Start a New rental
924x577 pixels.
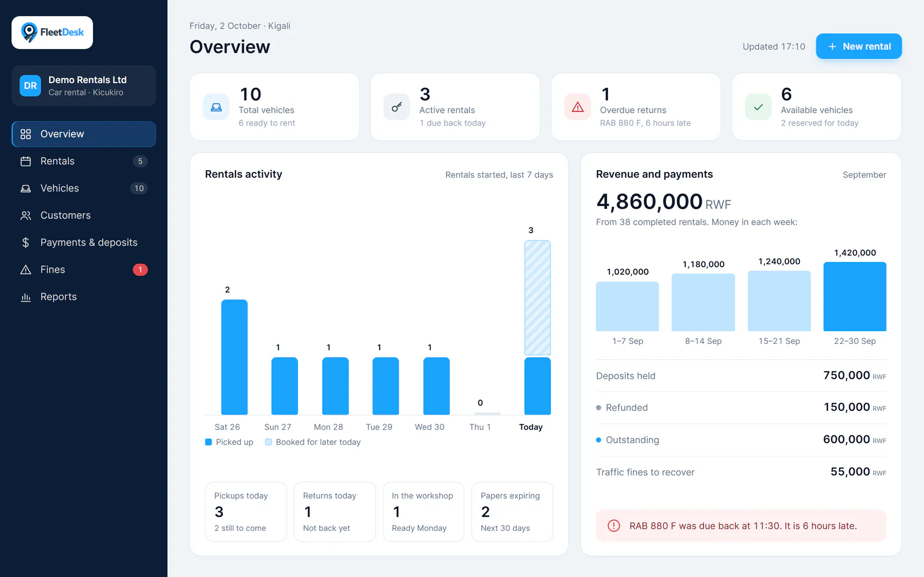(x=859, y=46)
